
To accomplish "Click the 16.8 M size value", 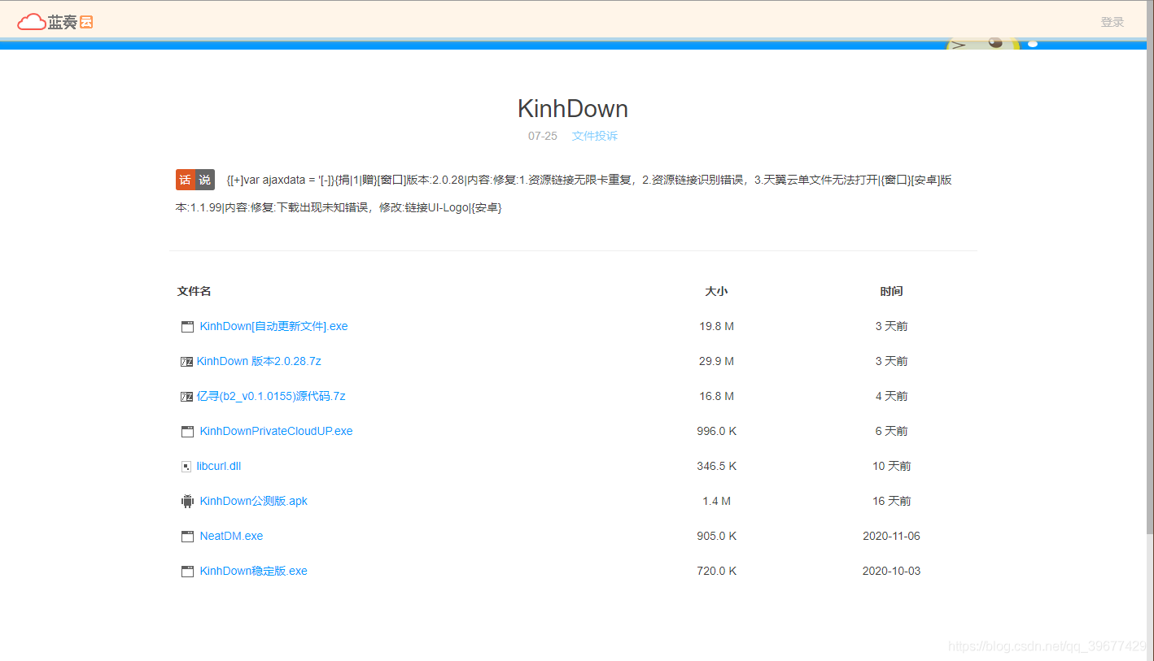I will pos(716,396).
